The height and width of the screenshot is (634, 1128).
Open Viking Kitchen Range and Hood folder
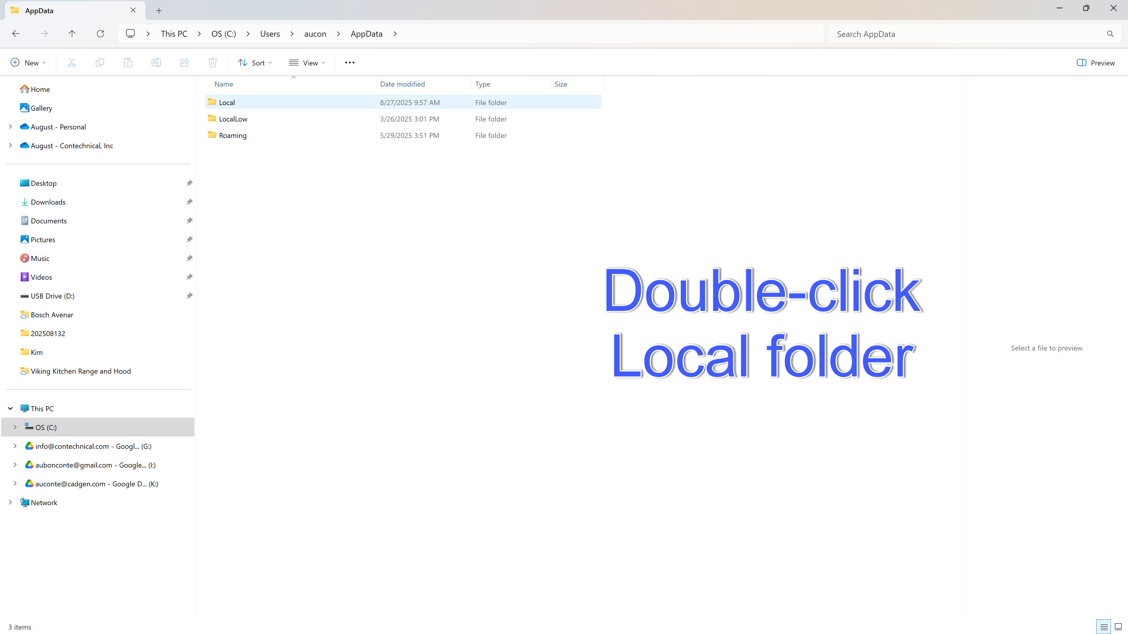(75, 371)
